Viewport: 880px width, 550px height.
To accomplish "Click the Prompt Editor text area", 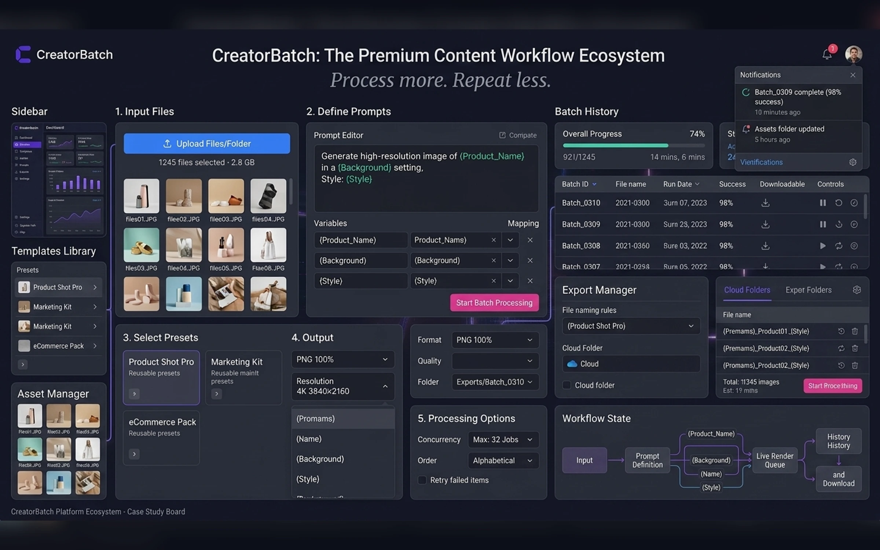I will pyautogui.click(x=426, y=178).
